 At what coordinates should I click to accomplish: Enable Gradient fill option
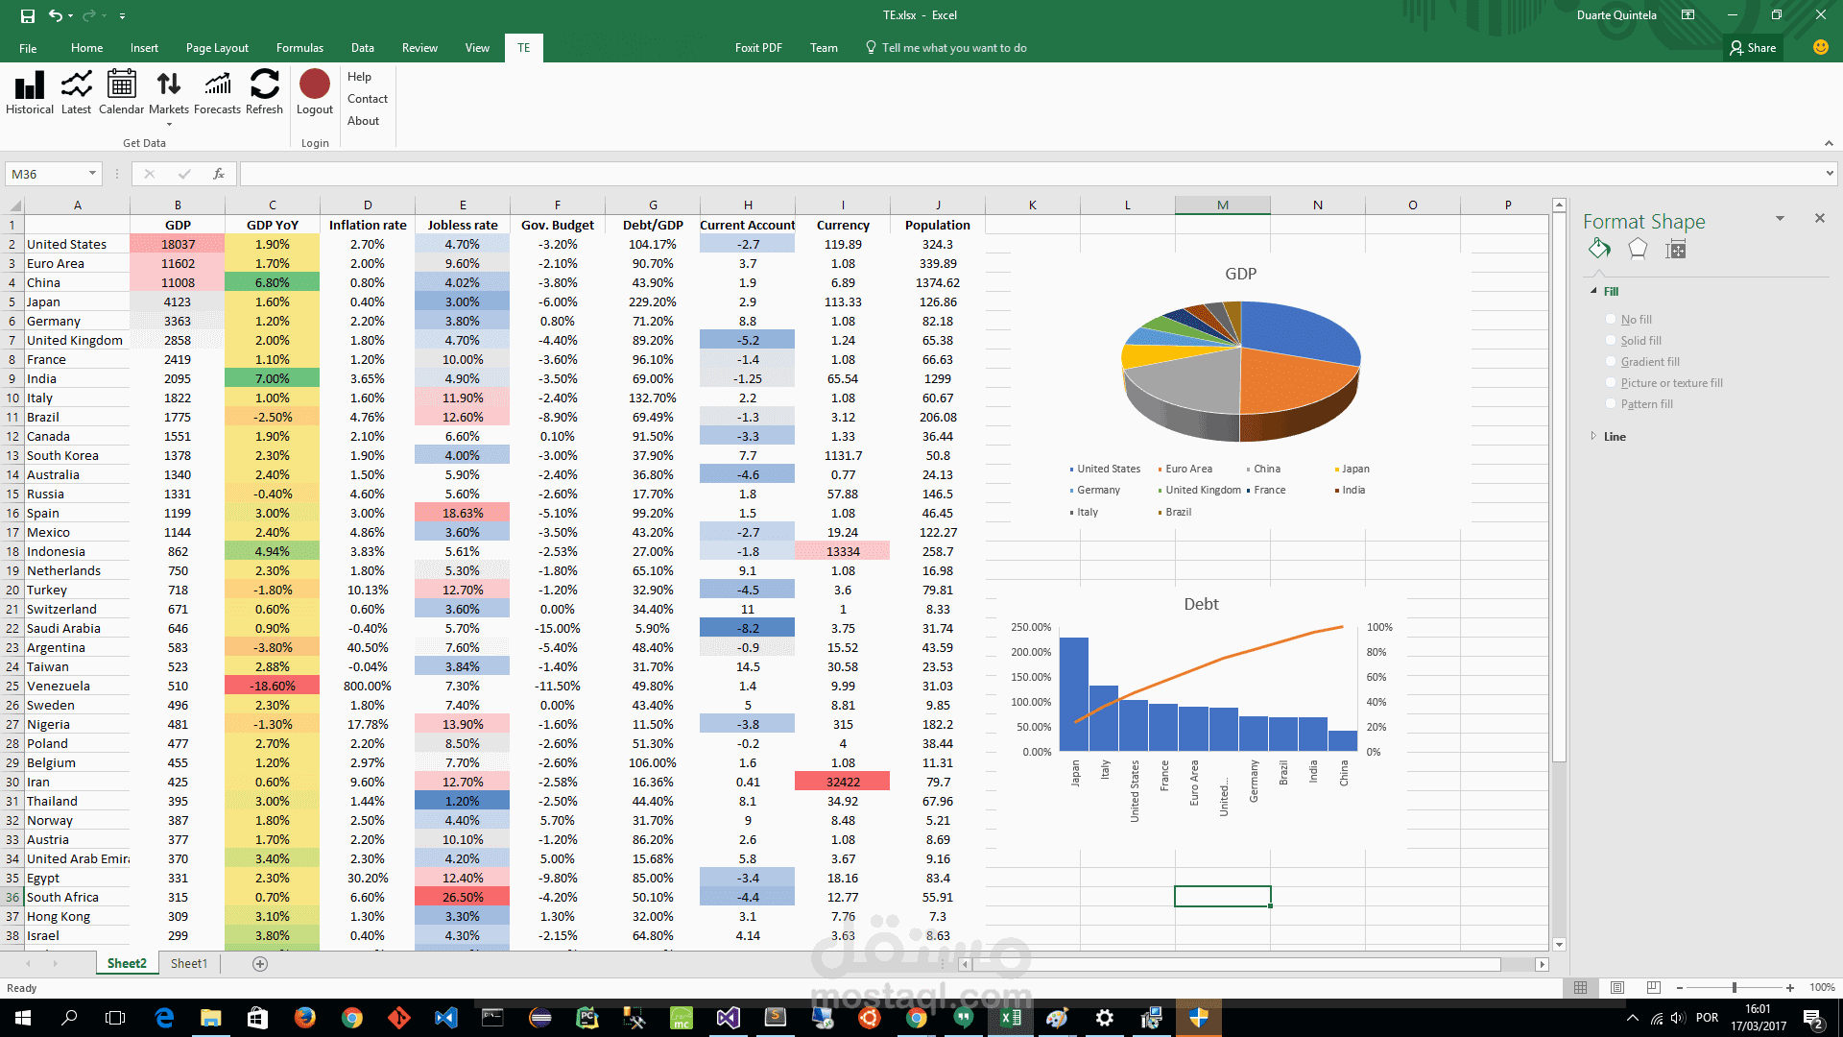coord(1611,361)
